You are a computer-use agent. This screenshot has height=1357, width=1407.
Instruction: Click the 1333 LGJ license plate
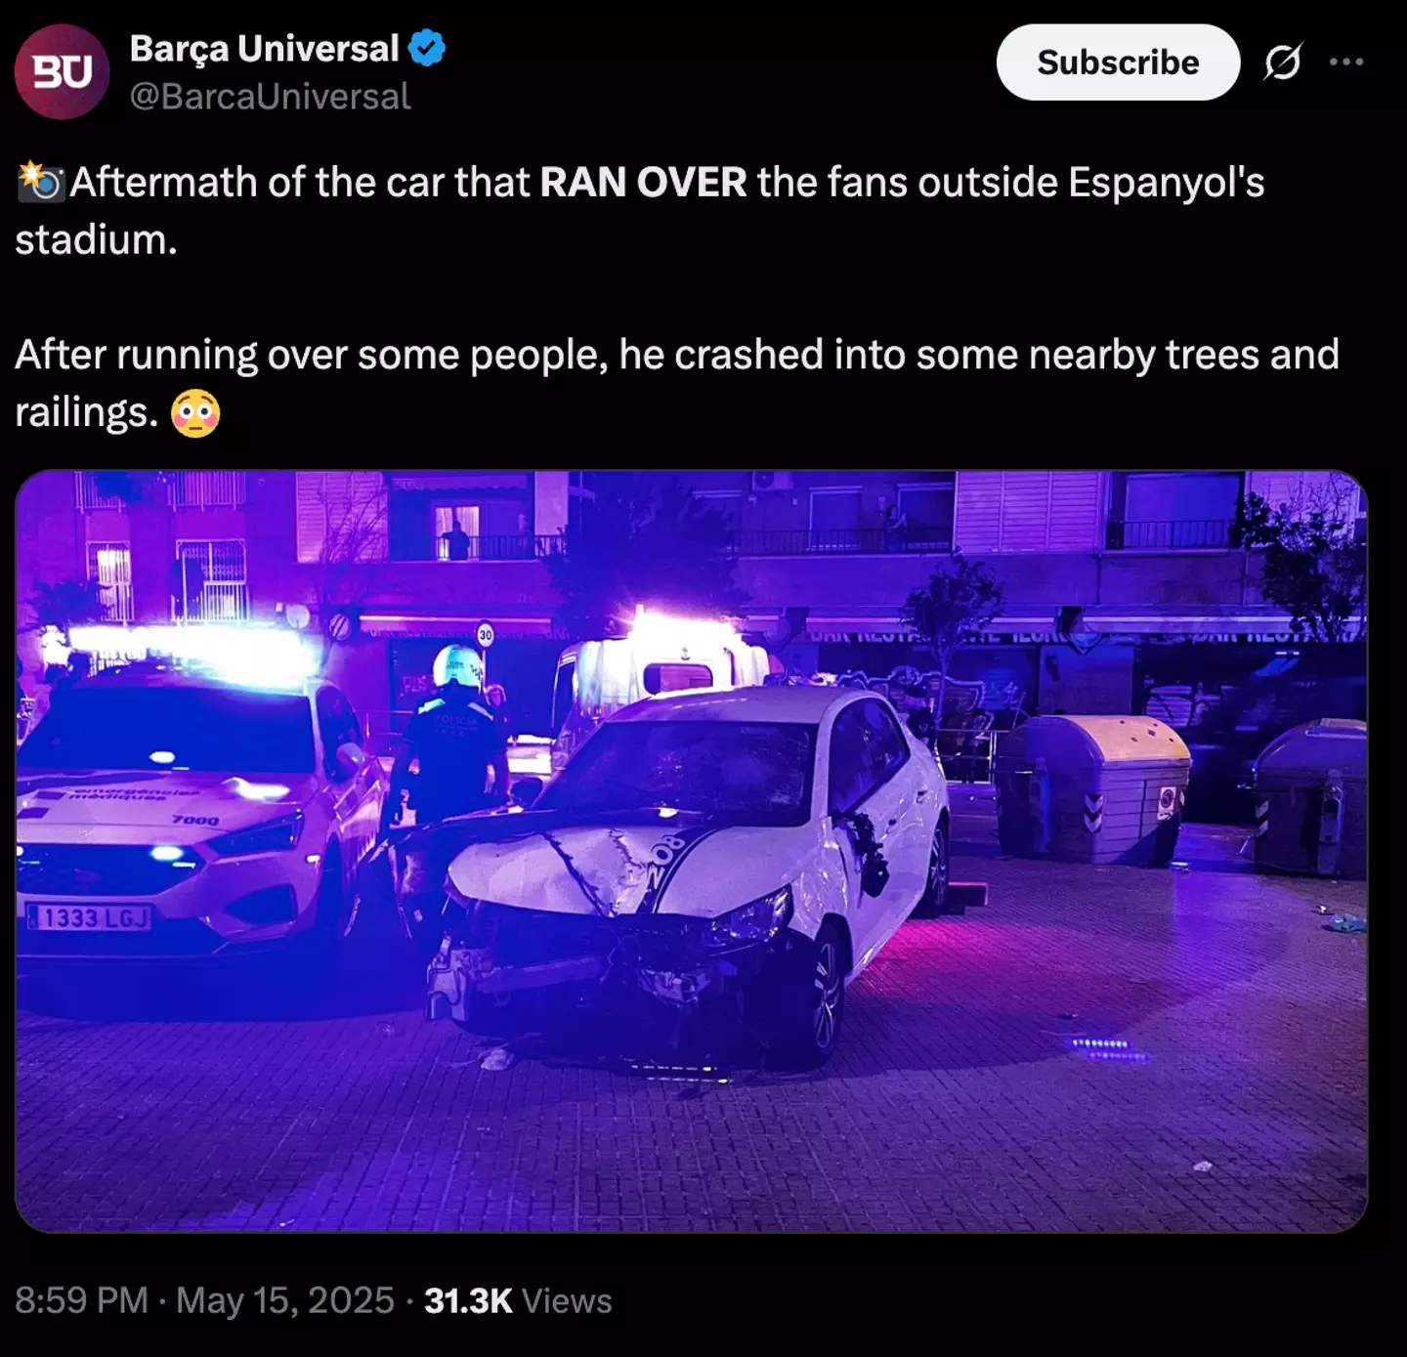pyautogui.click(x=90, y=917)
